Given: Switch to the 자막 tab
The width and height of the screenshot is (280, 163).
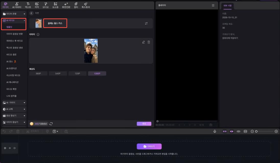Looking at the screenshot, I should pos(37,5).
